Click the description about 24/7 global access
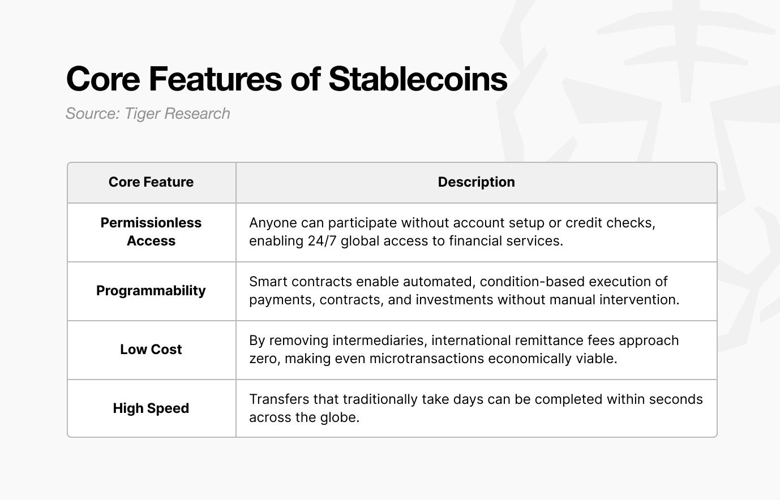Image resolution: width=780 pixels, height=500 pixels. (x=452, y=232)
